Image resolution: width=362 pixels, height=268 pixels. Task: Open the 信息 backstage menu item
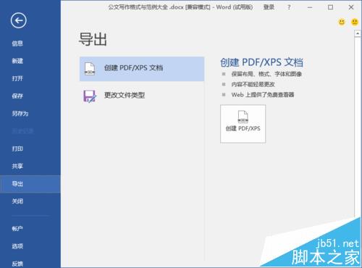click(17, 43)
